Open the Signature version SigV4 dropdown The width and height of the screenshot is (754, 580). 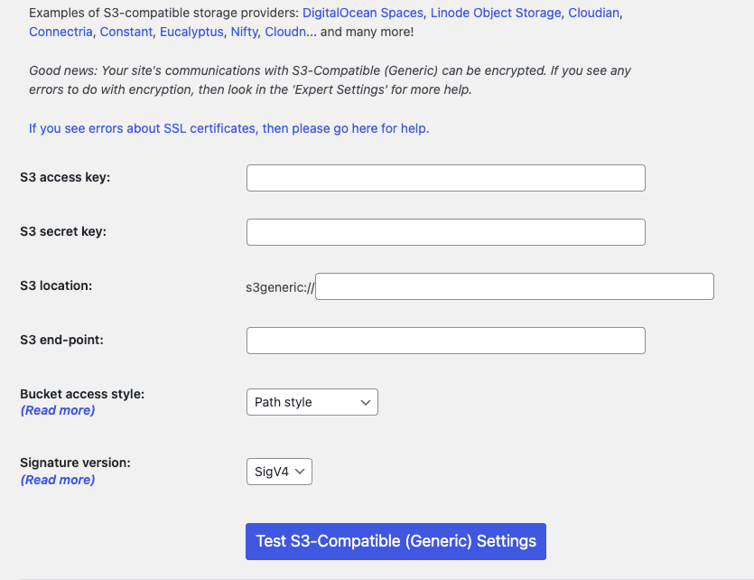coord(279,472)
